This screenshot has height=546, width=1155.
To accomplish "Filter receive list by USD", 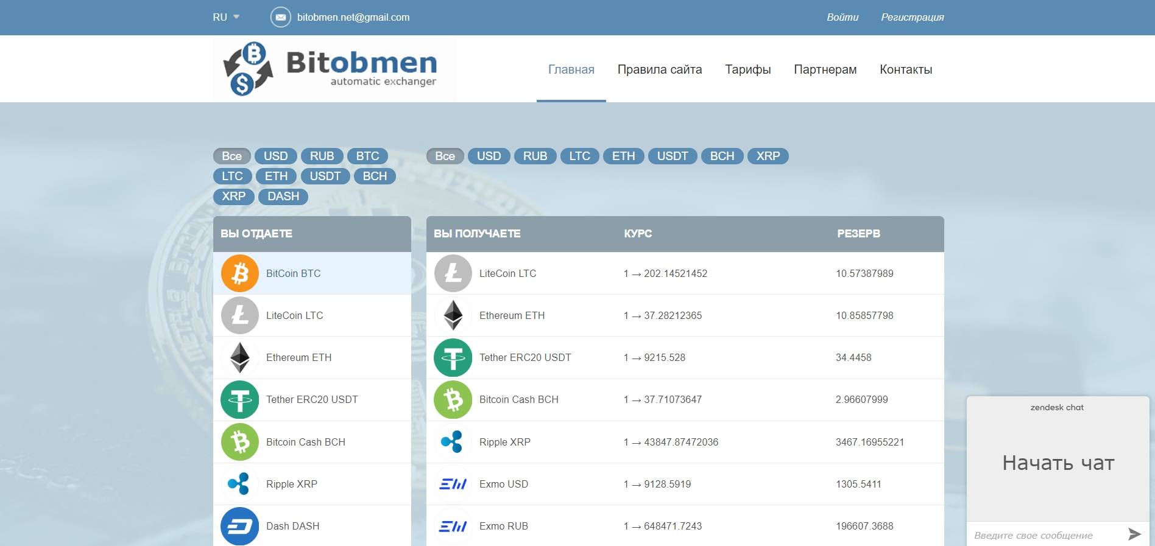I will coord(489,156).
